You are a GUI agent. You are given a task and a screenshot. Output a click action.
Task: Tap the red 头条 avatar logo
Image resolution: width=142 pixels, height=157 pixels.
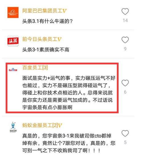(x=13, y=41)
